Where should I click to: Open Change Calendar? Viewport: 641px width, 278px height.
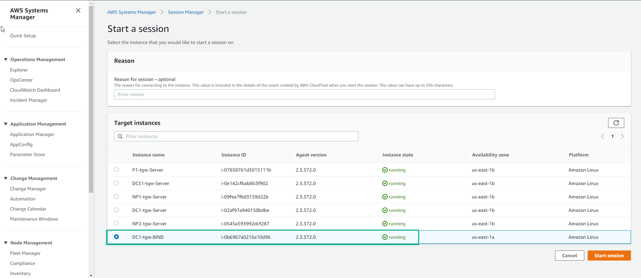coord(28,209)
